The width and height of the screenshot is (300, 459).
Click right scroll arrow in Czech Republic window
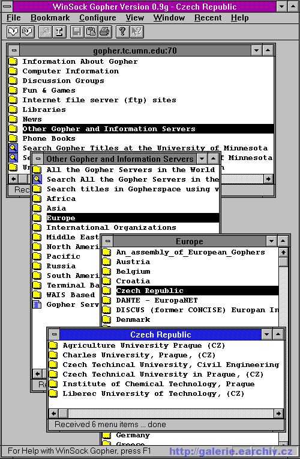[278, 413]
